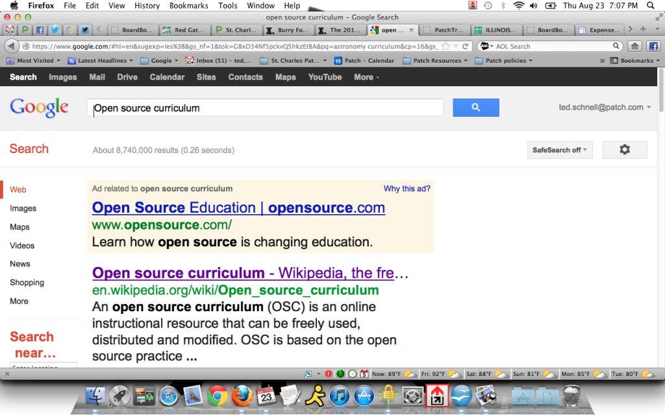Screen dimensions: 665x415
Task: Open the Open Source Education ad link
Action: pos(238,207)
